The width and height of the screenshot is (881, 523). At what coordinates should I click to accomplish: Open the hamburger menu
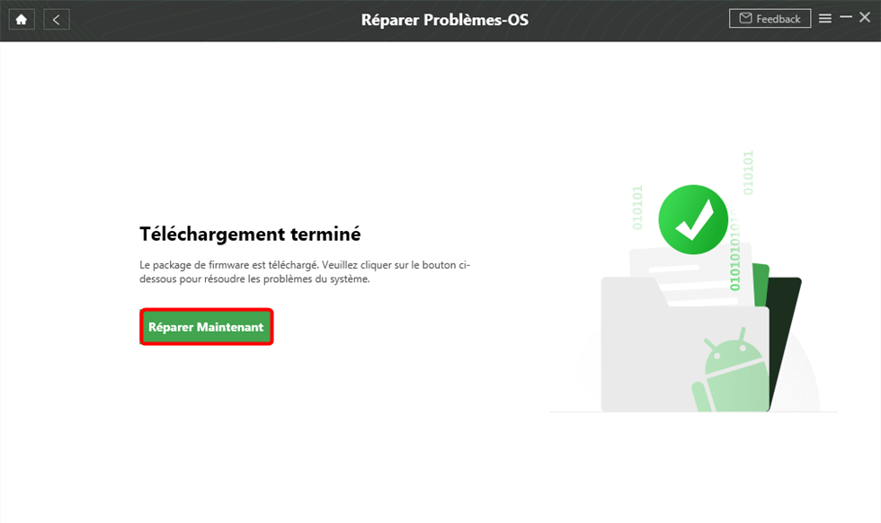[825, 19]
